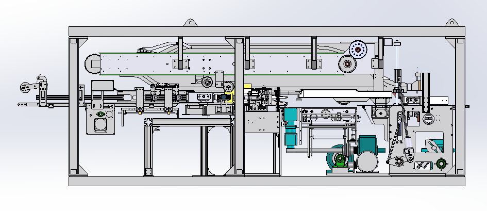
Task: Select the gray rectangular box at upper left of the mechanism
Action: tap(103, 86)
